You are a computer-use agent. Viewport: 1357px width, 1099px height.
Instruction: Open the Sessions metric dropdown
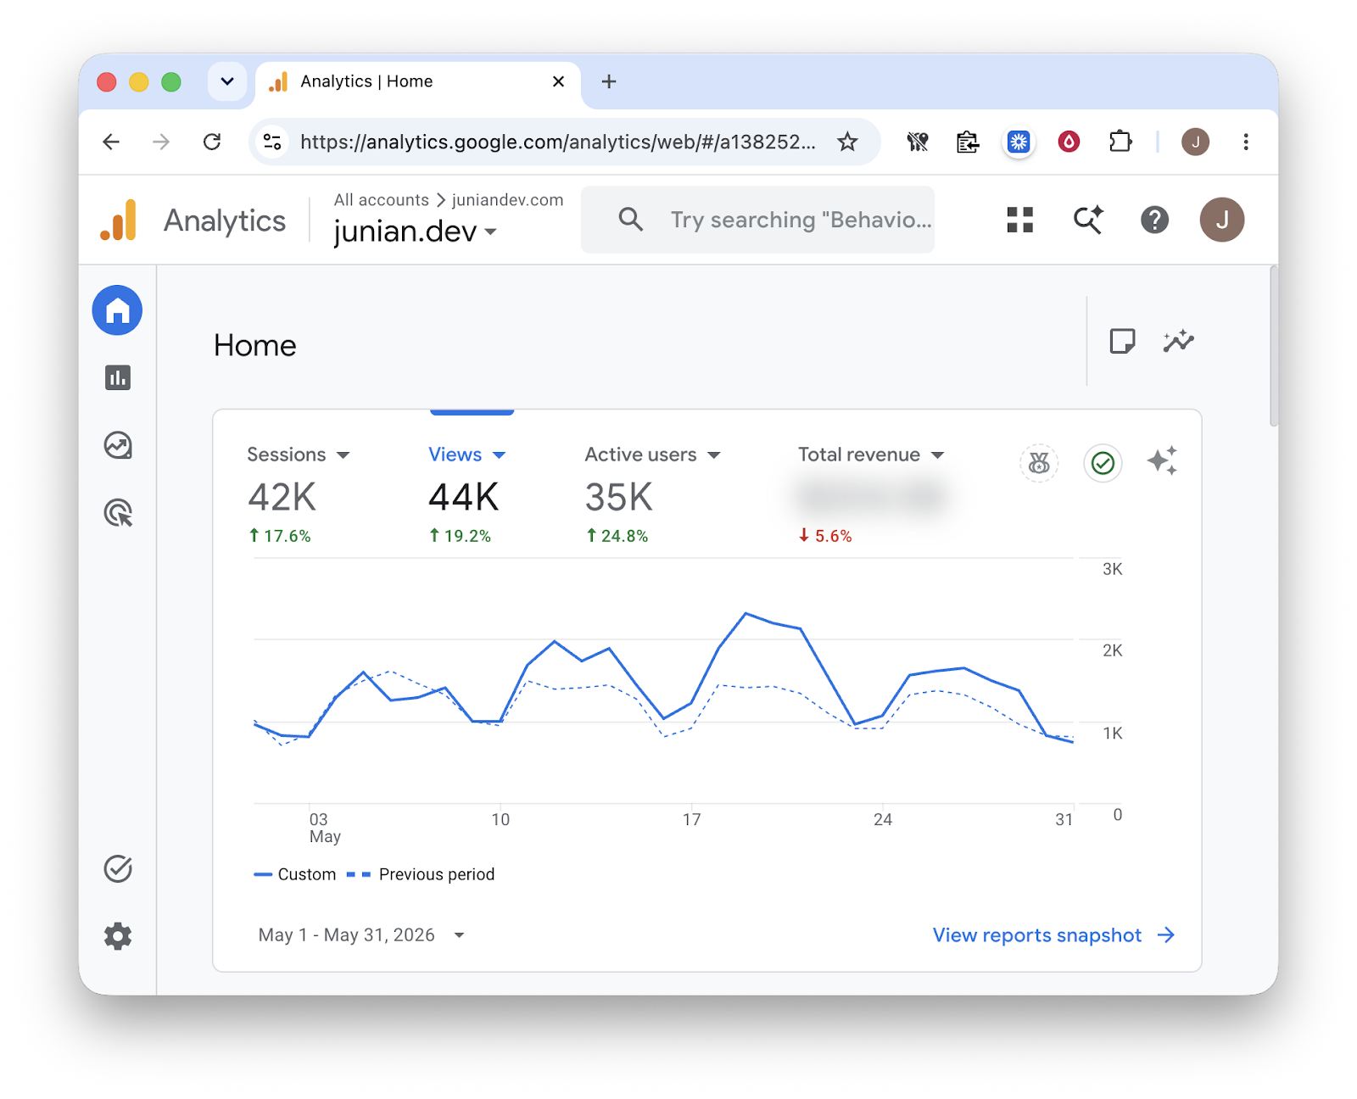click(x=298, y=455)
